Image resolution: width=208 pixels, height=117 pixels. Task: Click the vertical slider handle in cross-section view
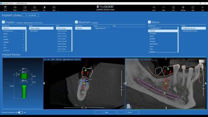point(122,88)
